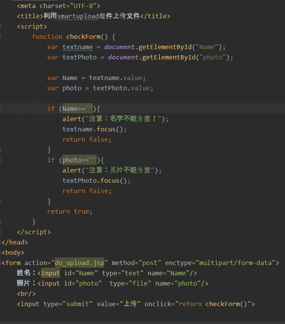
Task: Click the value "上传" of the submit input
Action: tap(130, 304)
